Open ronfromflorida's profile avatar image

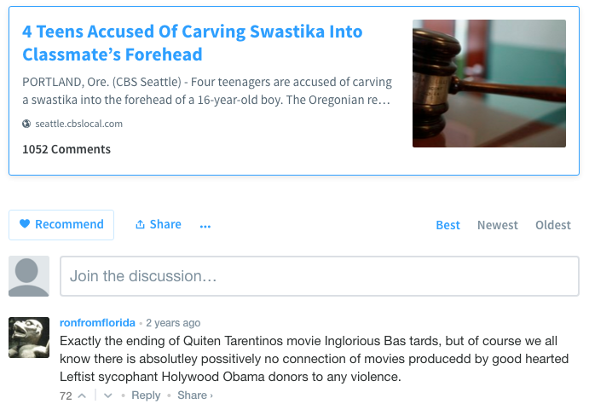point(29,338)
